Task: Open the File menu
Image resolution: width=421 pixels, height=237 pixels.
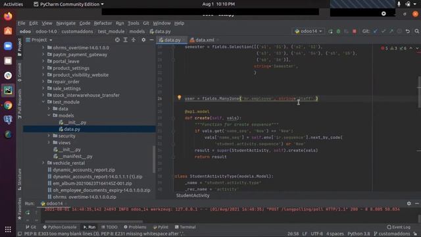Action: pyautogui.click(x=21, y=23)
